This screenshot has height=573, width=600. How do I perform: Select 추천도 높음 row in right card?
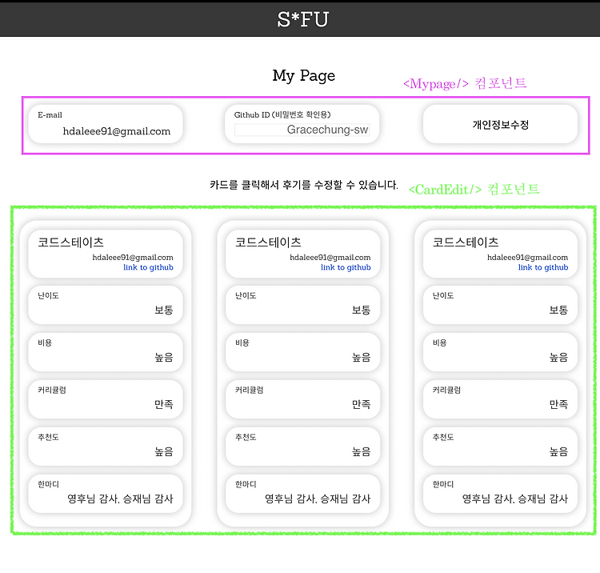500,447
